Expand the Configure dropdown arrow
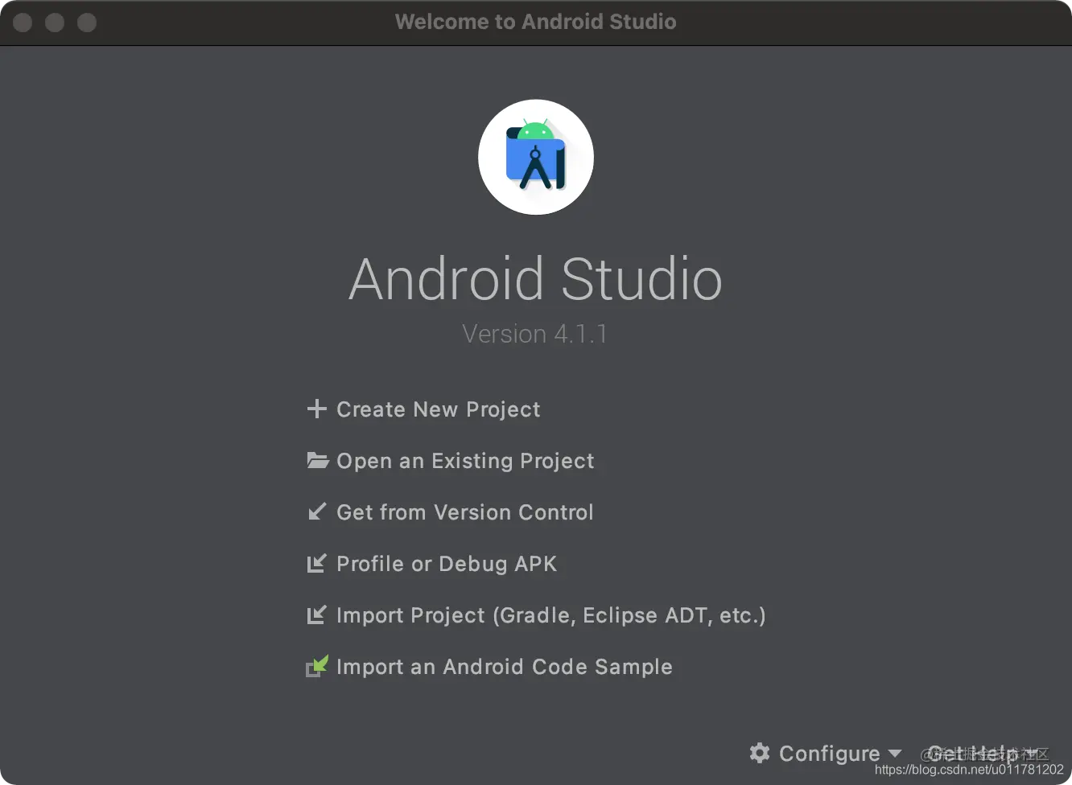The width and height of the screenshot is (1072, 785). 894,754
